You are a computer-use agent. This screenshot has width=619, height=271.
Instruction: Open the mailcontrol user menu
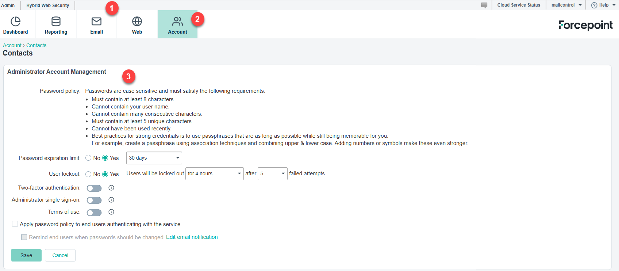point(566,5)
